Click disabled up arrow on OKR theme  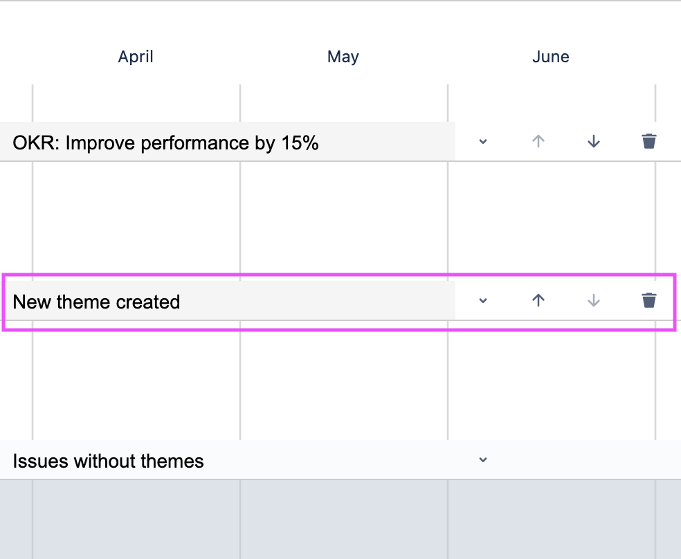point(538,141)
